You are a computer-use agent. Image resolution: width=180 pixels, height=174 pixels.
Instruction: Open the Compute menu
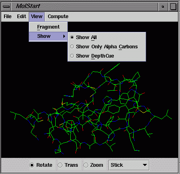tap(58, 17)
